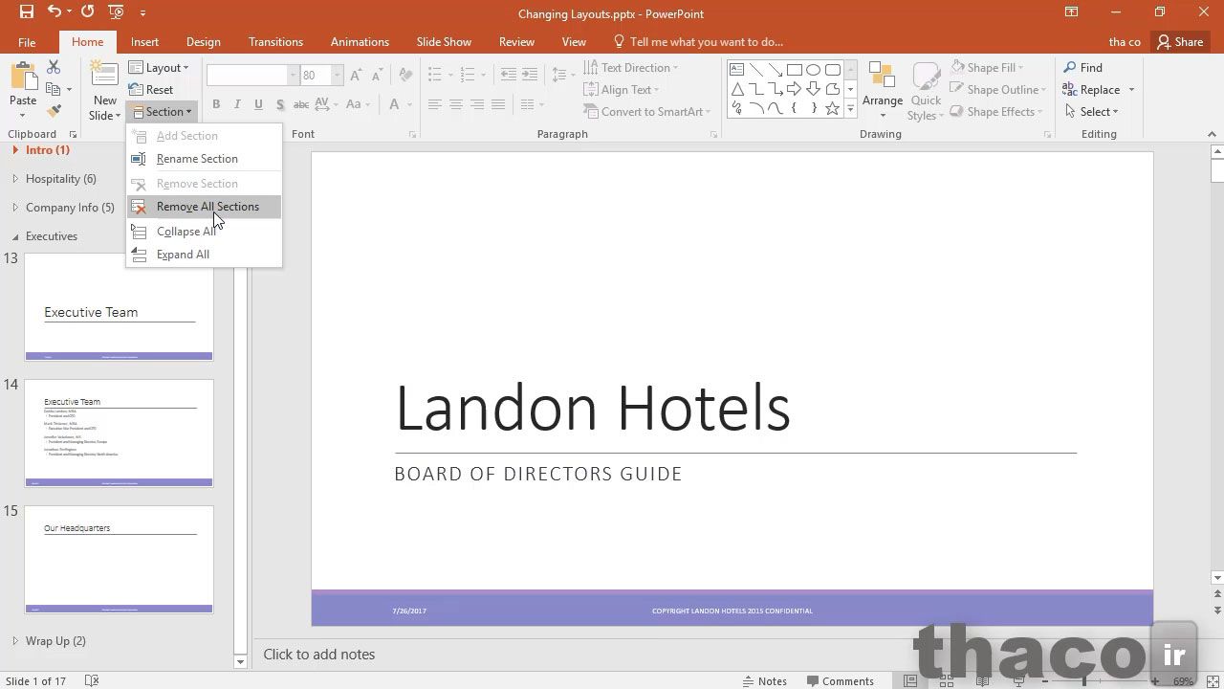Screen dimensions: 1224x689
Task: Click the Undo arrow icon
Action: (55, 12)
